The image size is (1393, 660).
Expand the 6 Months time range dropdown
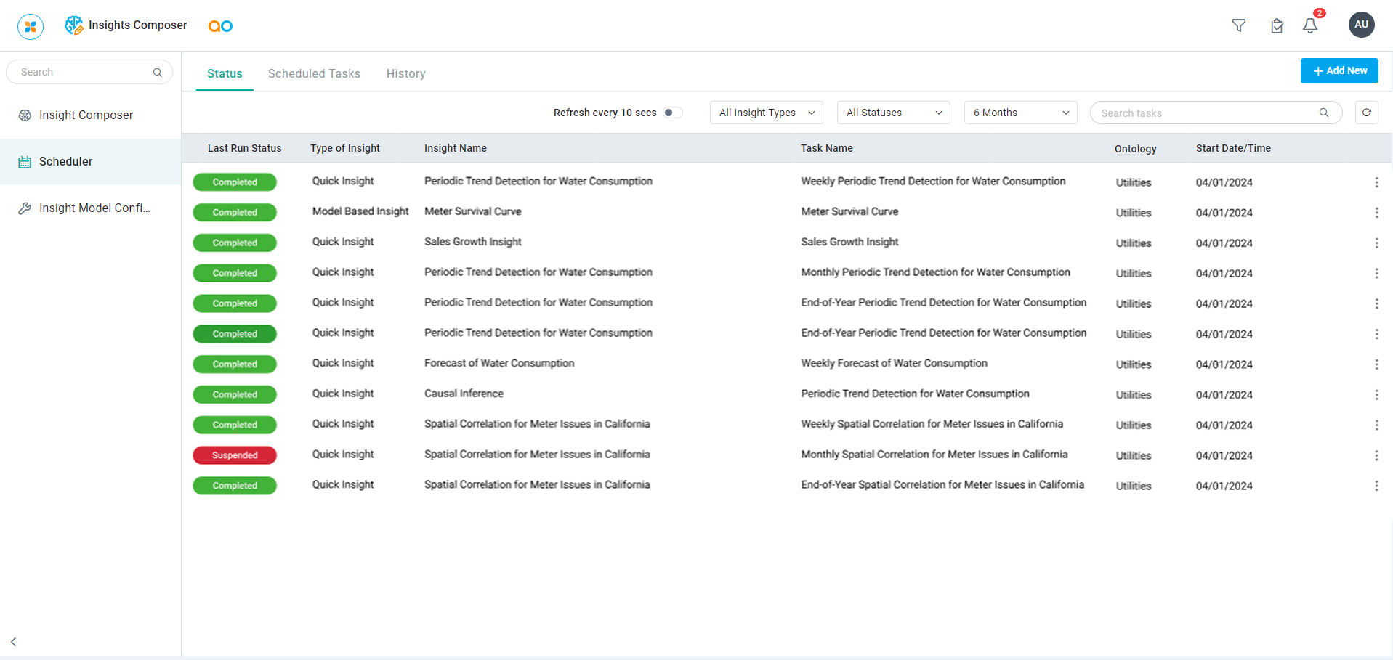coord(1020,113)
